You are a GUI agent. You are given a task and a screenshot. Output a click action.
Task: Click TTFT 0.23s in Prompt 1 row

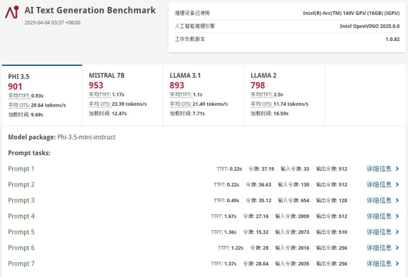point(229,169)
